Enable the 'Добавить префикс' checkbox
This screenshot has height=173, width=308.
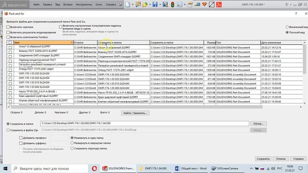click(21, 138)
